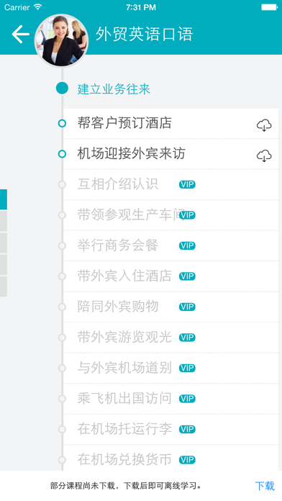Screen dimensions: 282x501
Task: Tap VIP badge on 互相介绍认识
Action: (x=187, y=185)
